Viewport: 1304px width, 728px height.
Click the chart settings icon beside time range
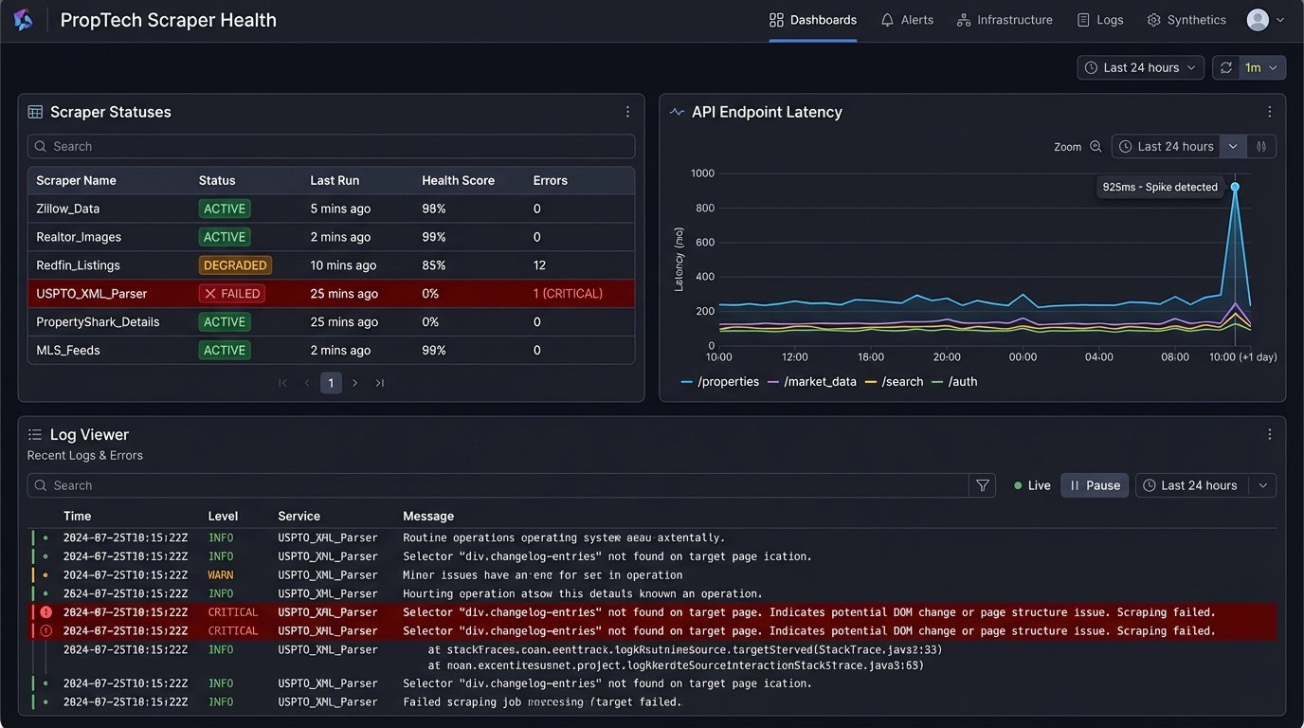[1261, 147]
